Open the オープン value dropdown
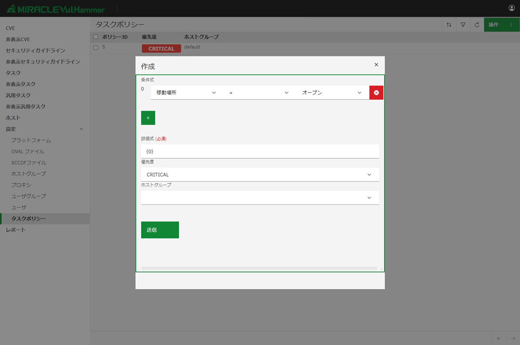This screenshot has width=520, height=345. click(332, 93)
